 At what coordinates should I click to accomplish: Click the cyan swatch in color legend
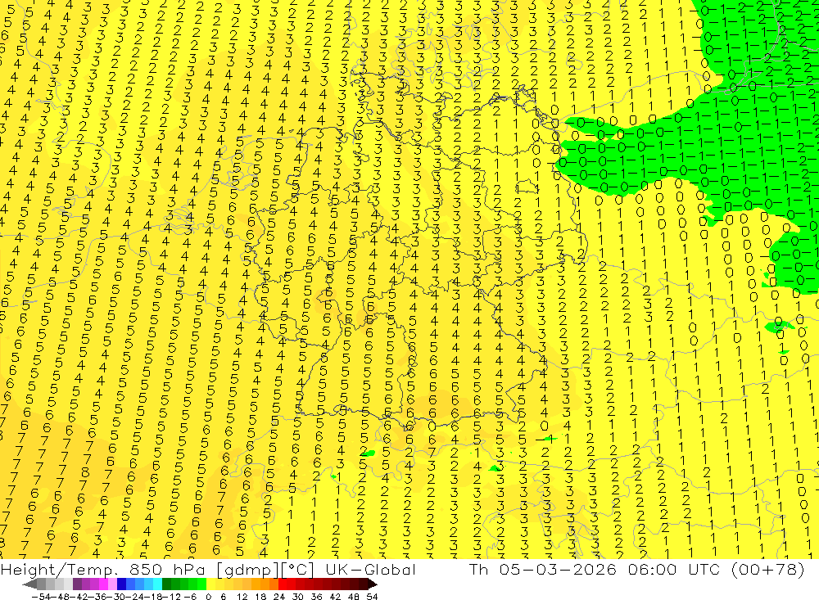(157, 584)
